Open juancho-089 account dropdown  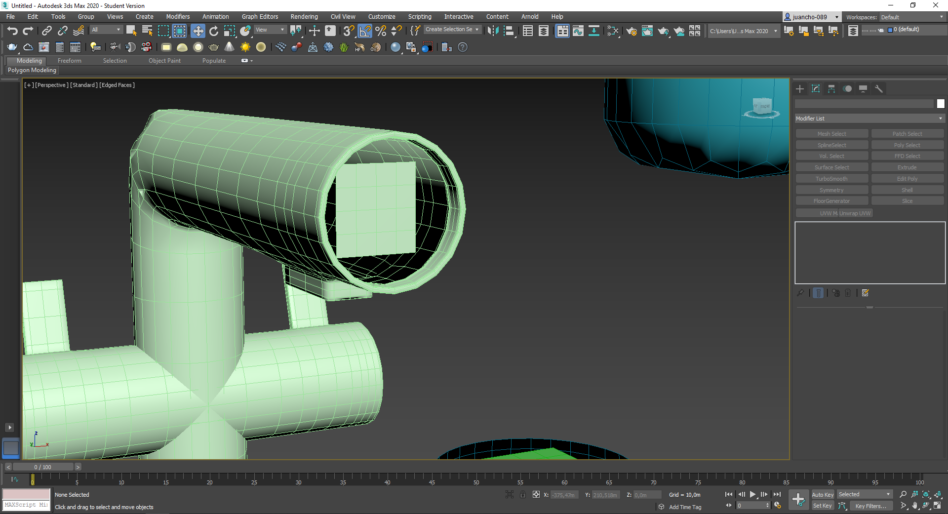point(812,17)
